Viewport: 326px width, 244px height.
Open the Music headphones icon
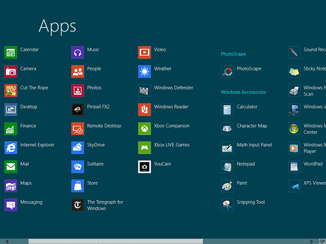(78, 53)
